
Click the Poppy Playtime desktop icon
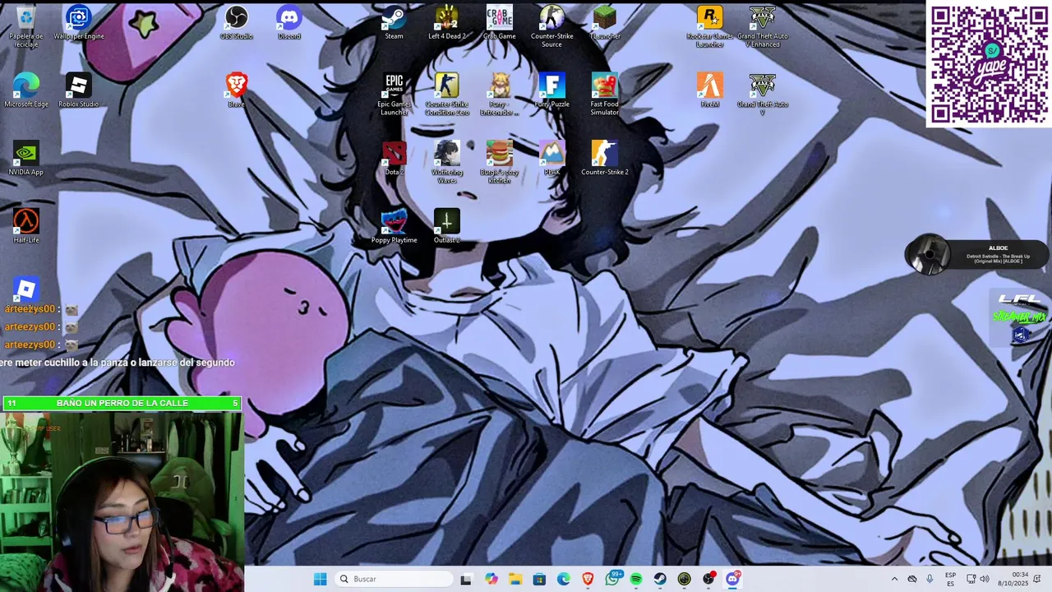pyautogui.click(x=394, y=226)
